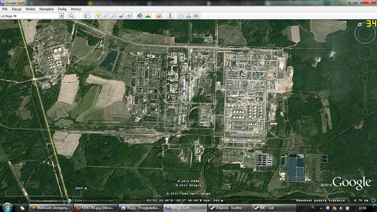Add a path using toolbar icon

(114, 16)
